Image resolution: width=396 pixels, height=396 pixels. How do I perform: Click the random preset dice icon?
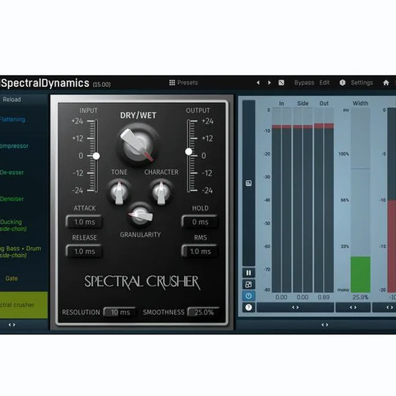tap(281, 82)
